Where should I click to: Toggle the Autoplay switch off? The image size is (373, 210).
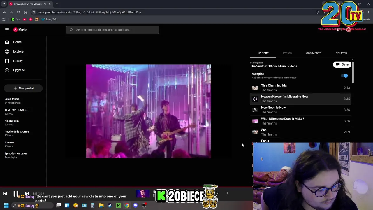344,76
